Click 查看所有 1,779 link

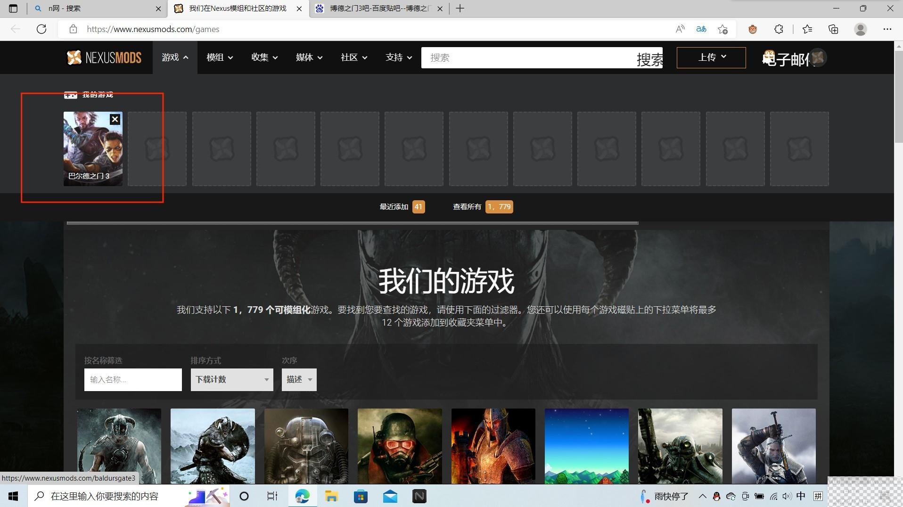pos(483,207)
